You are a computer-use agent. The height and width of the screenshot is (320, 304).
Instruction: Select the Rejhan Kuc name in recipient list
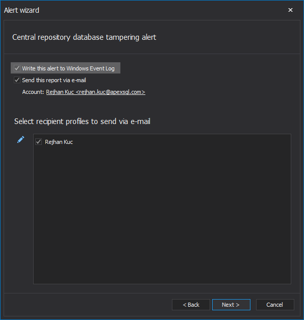[x=59, y=142]
